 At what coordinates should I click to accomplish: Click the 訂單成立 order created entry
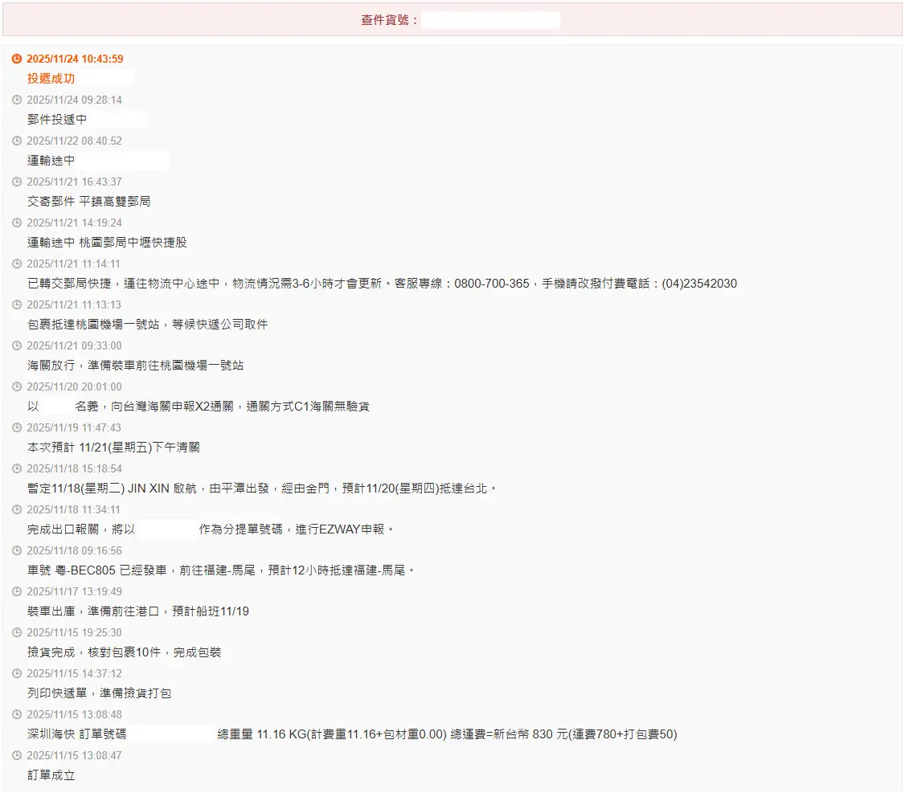pos(51,775)
